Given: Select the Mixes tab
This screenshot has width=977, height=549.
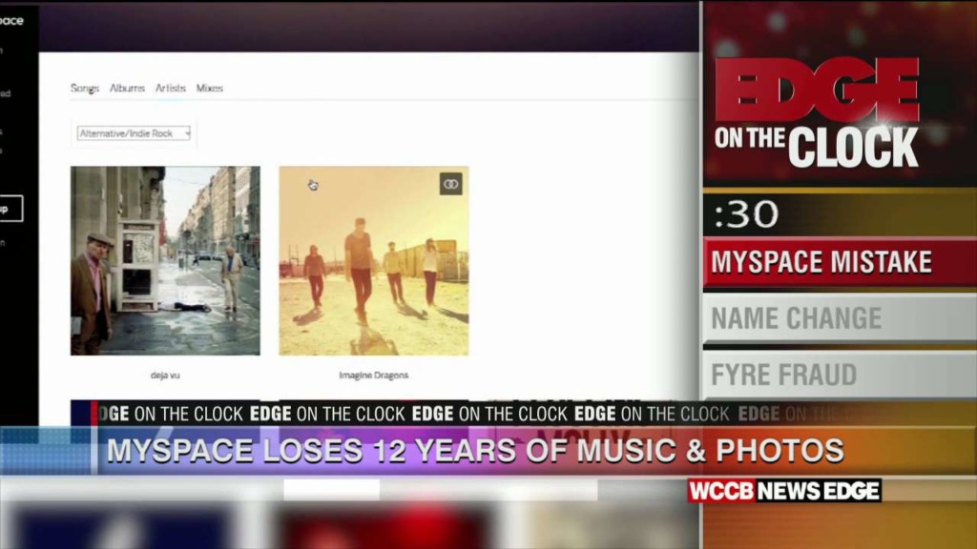Looking at the screenshot, I should click(209, 89).
